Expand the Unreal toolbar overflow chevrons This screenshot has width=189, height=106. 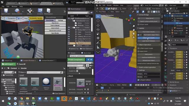coord(65,11)
